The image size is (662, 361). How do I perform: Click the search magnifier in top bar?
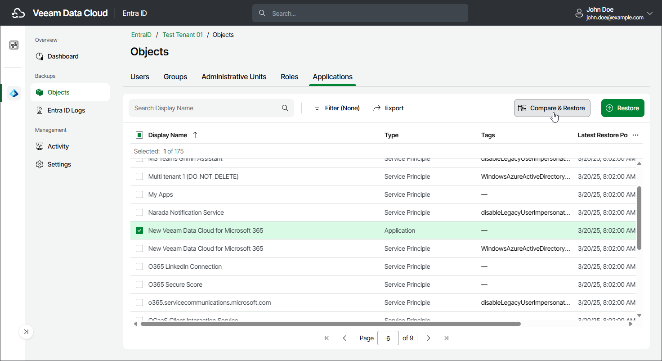(x=262, y=14)
